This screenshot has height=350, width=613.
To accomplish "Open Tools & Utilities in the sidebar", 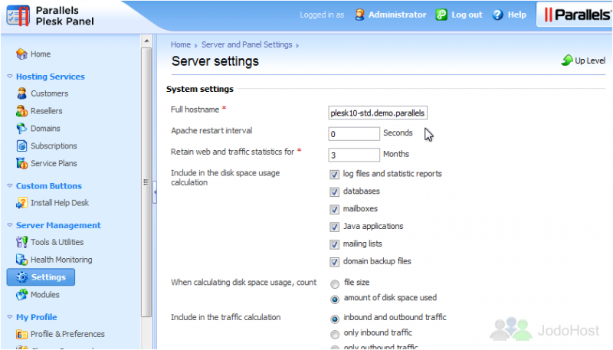I will (57, 242).
